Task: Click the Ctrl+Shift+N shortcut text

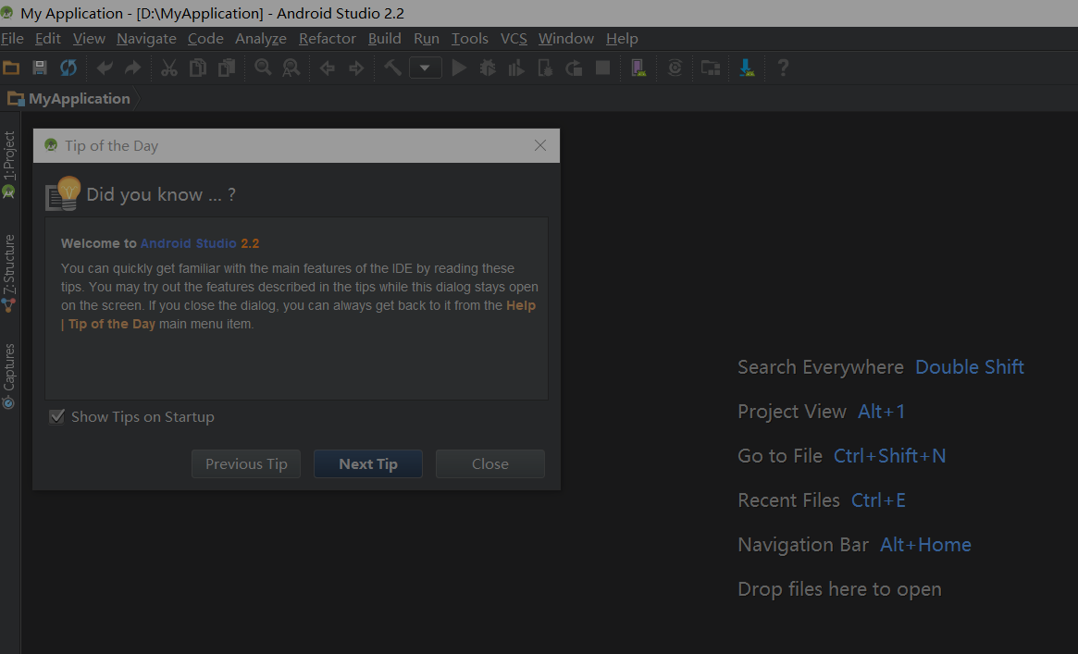Action: click(x=889, y=455)
